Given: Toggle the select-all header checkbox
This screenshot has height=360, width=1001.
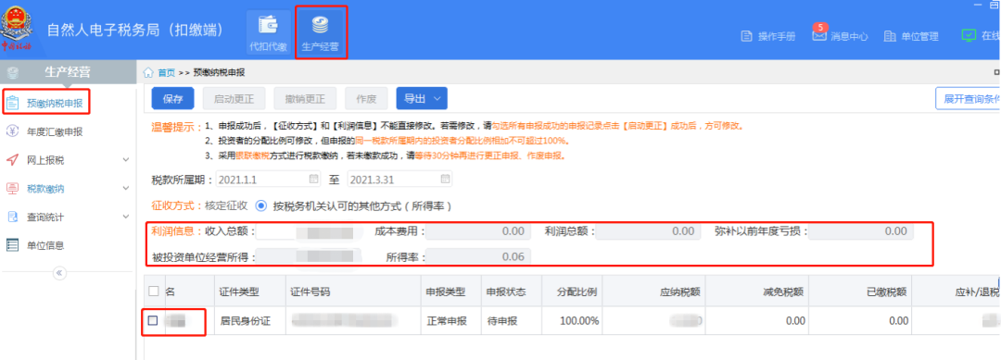Looking at the screenshot, I should [153, 292].
